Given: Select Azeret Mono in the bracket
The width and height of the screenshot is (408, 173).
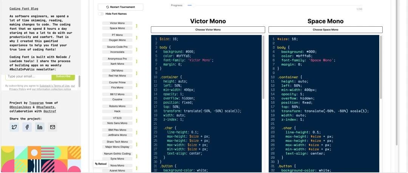Looking at the screenshot, I should tap(117, 171).
